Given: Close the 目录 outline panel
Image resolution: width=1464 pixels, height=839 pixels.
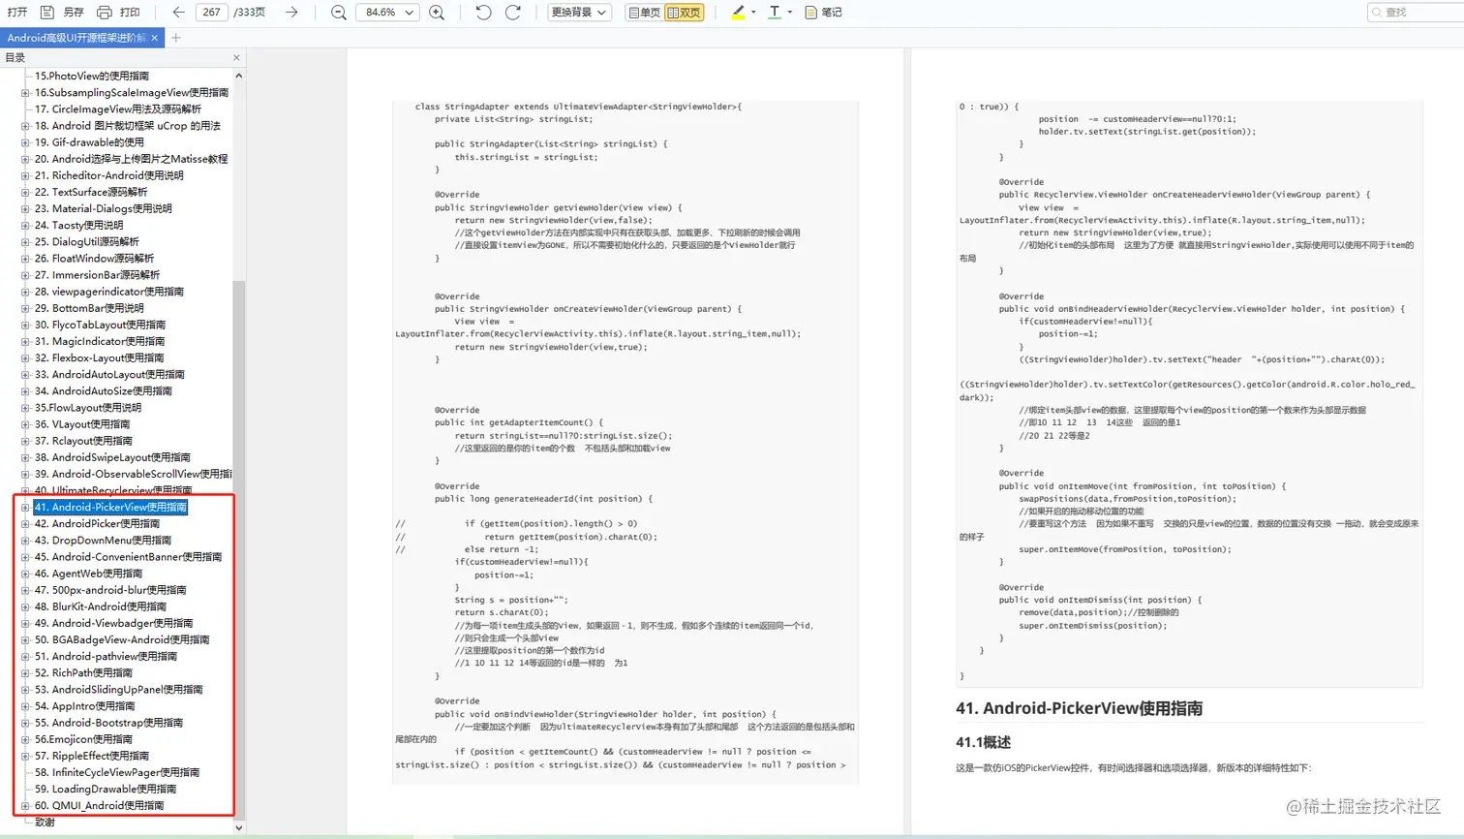Looking at the screenshot, I should [236, 58].
